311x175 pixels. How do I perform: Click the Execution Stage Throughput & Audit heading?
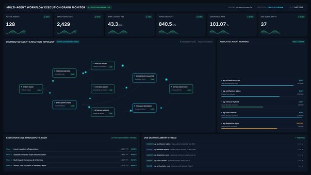27,138
